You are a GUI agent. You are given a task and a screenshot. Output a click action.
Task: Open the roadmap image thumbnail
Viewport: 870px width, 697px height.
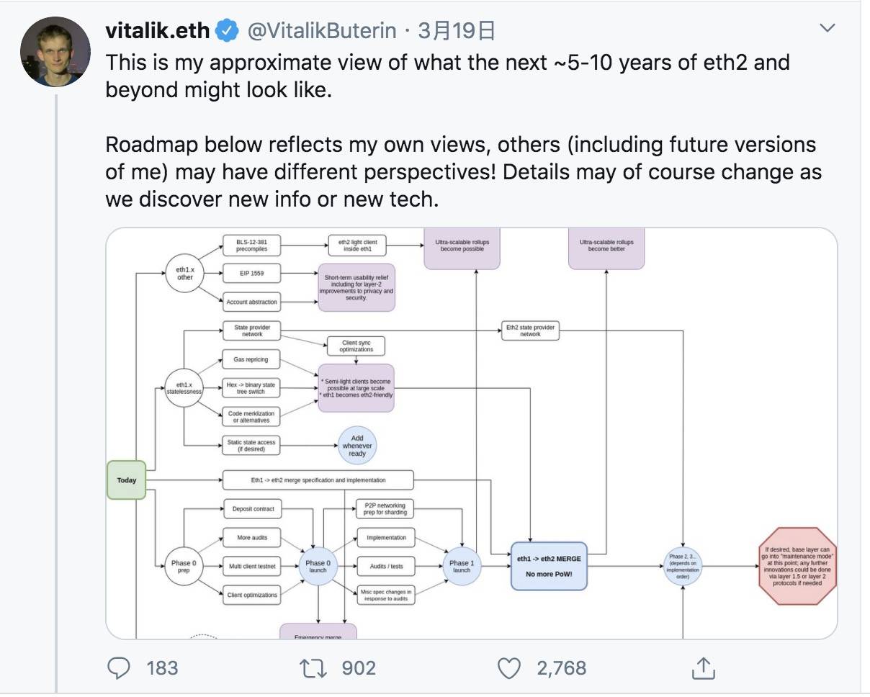point(472,433)
